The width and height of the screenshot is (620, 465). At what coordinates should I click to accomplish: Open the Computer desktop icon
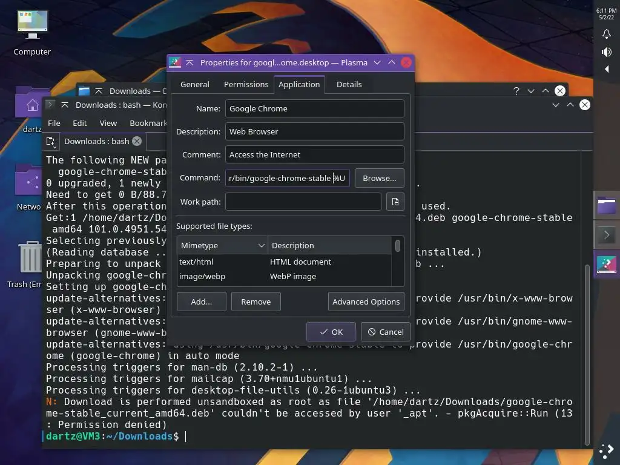(33, 33)
